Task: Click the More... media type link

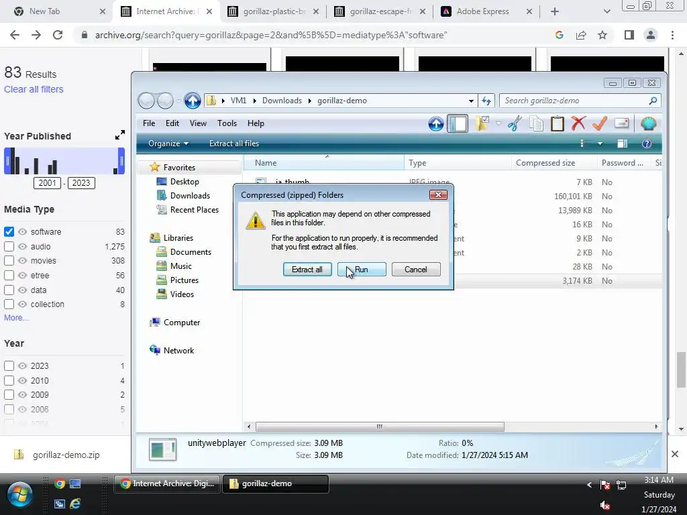Action: click(16, 318)
